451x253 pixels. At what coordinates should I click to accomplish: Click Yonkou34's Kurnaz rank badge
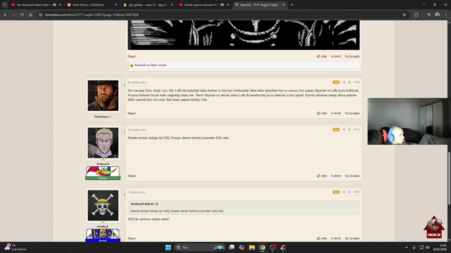(103, 173)
